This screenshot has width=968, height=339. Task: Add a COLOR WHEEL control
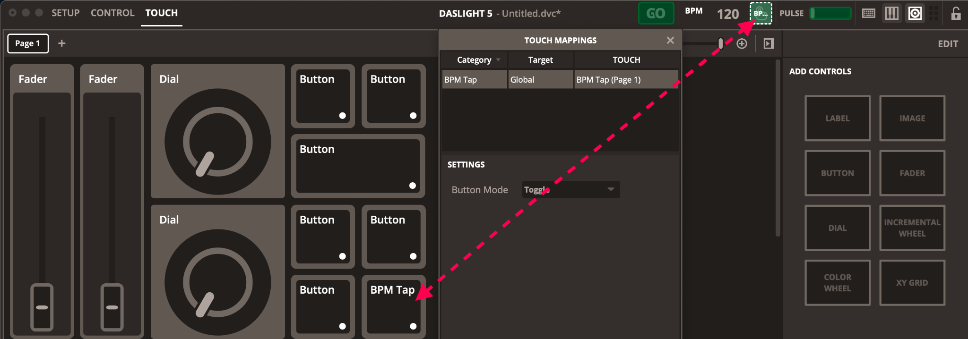pyautogui.click(x=837, y=283)
